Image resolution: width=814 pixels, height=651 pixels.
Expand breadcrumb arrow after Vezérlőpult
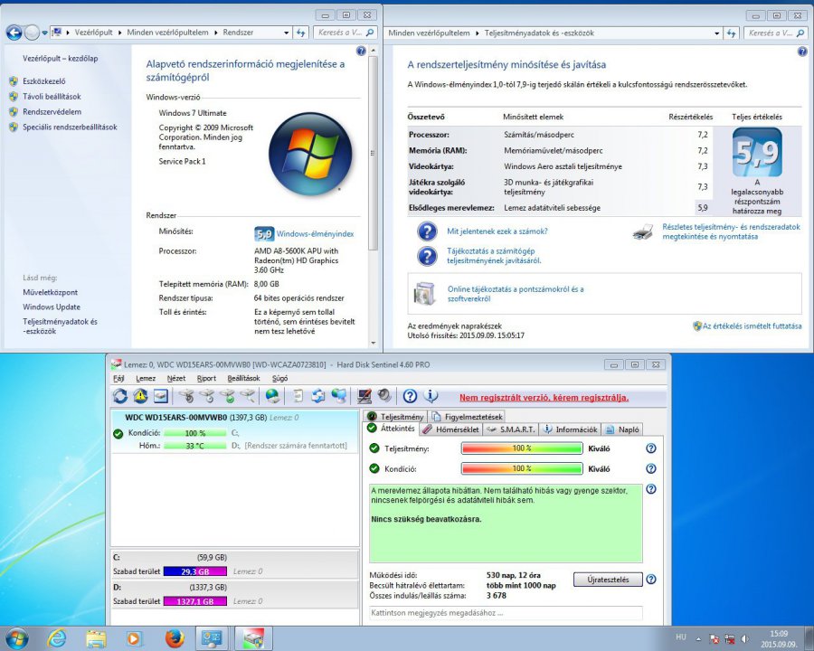click(x=120, y=33)
